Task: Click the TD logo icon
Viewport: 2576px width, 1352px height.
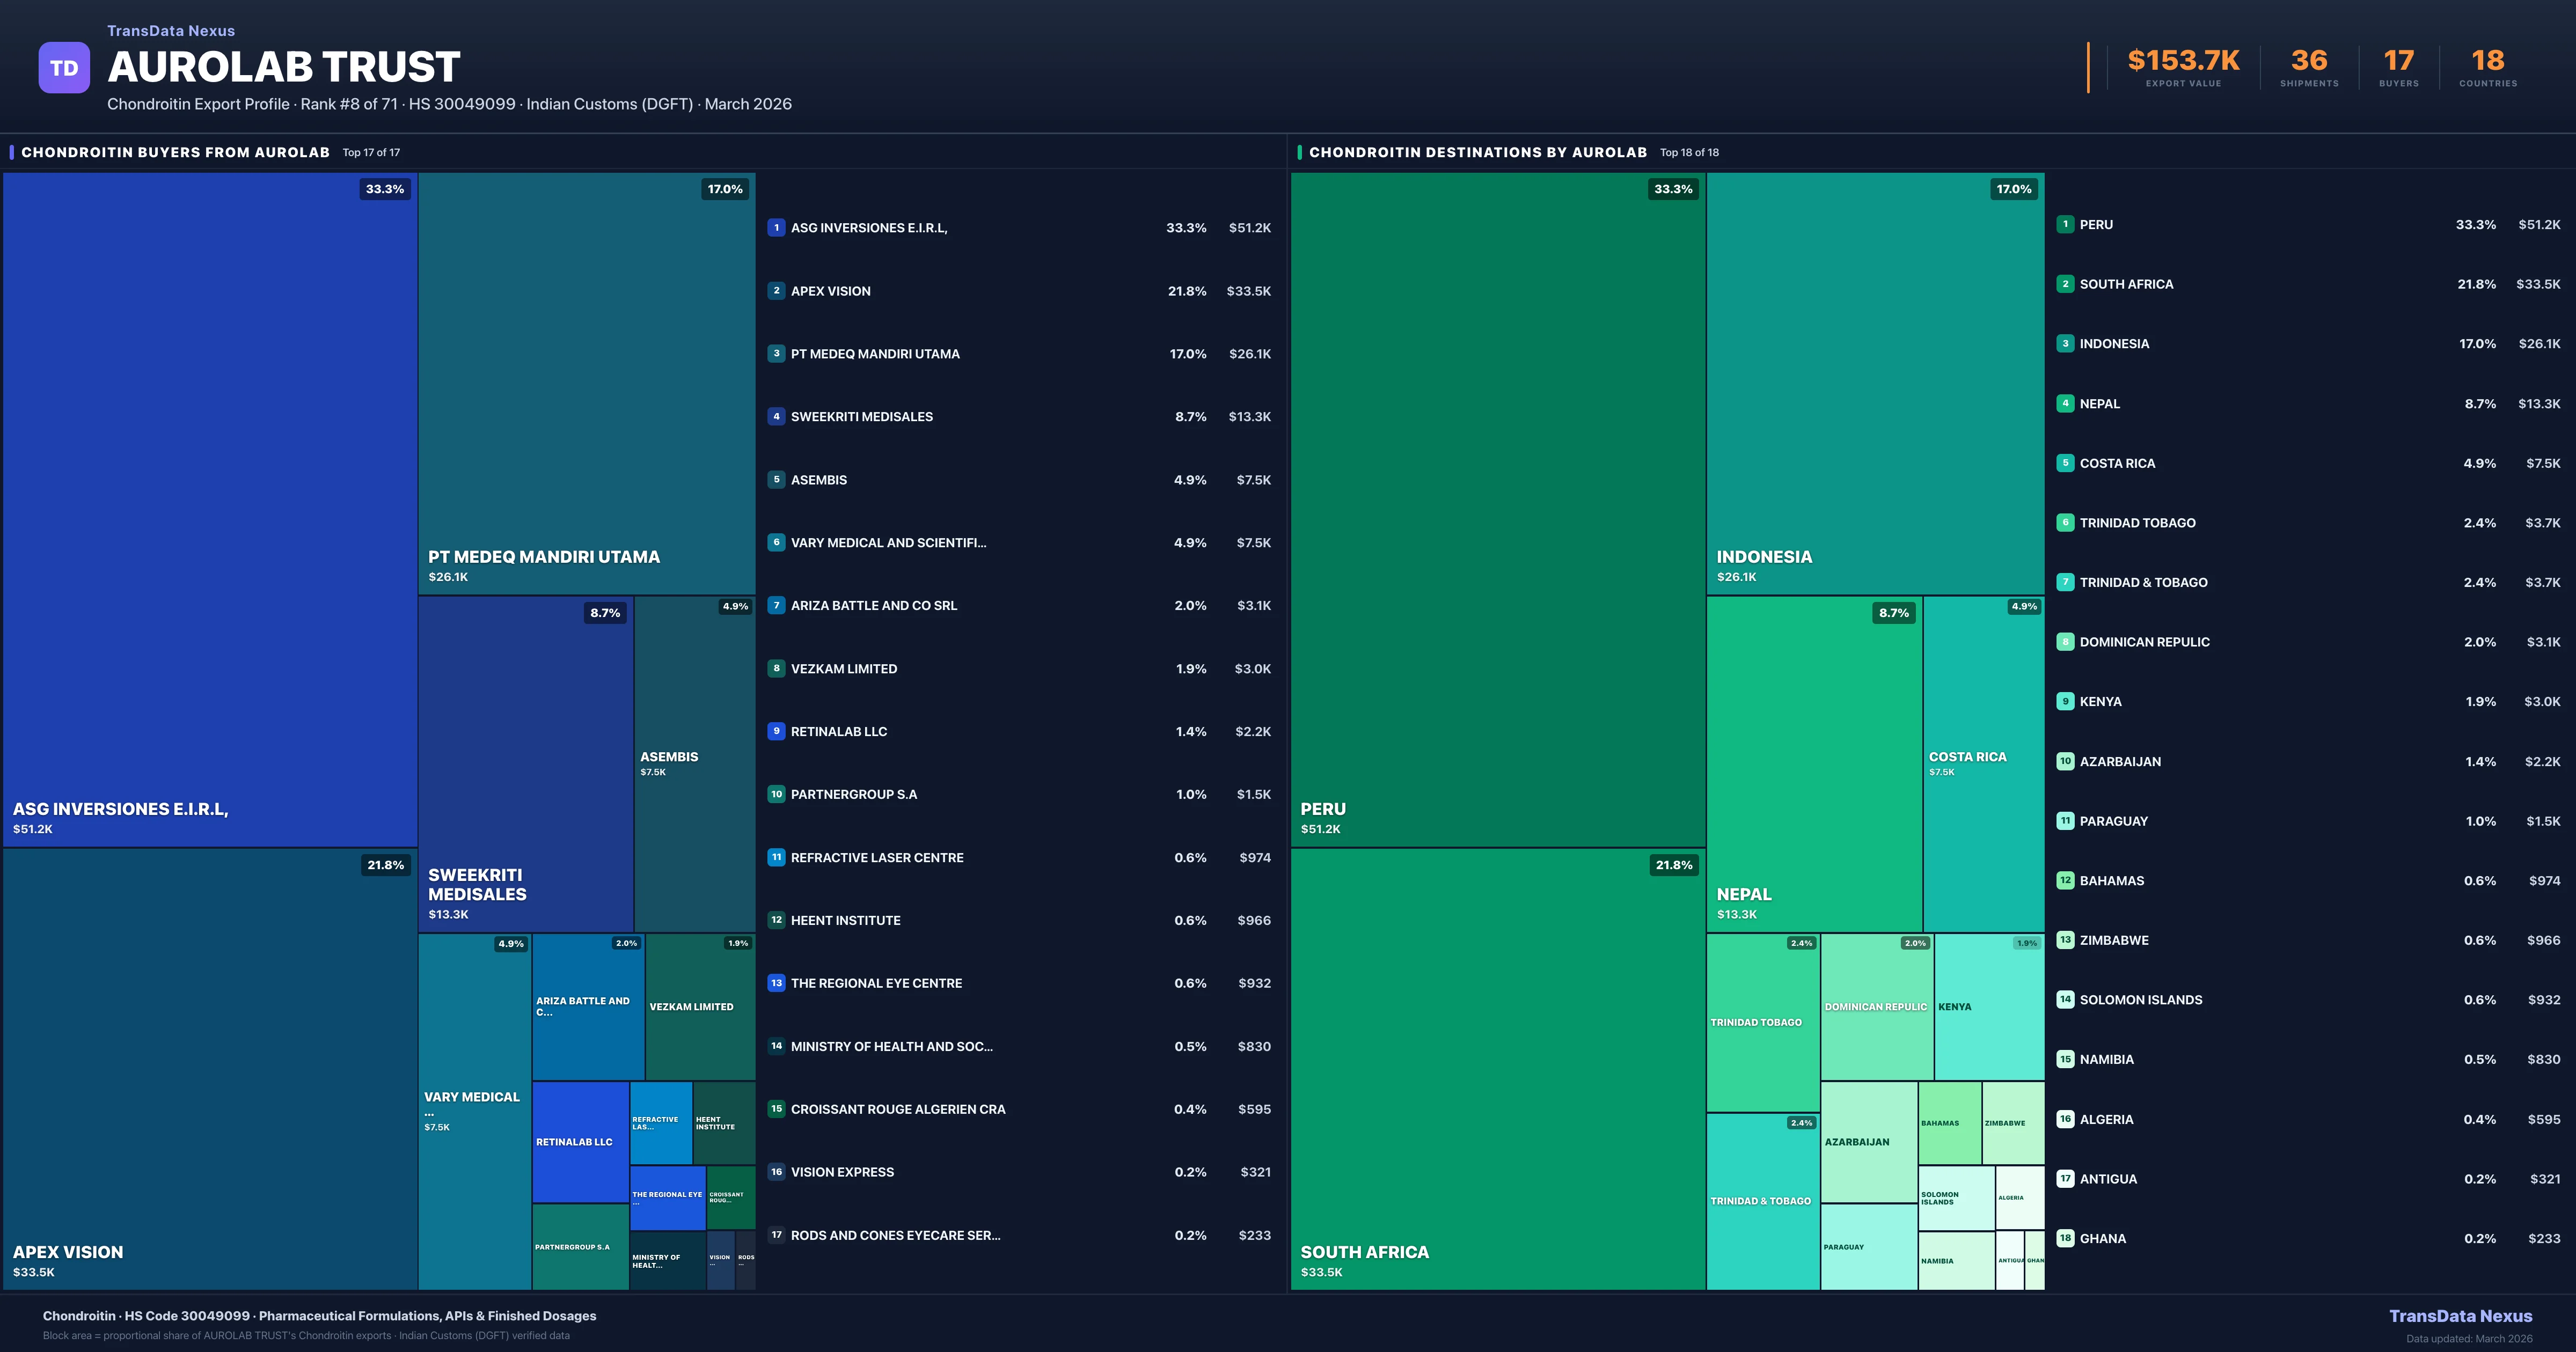Action: pyautogui.click(x=64, y=68)
